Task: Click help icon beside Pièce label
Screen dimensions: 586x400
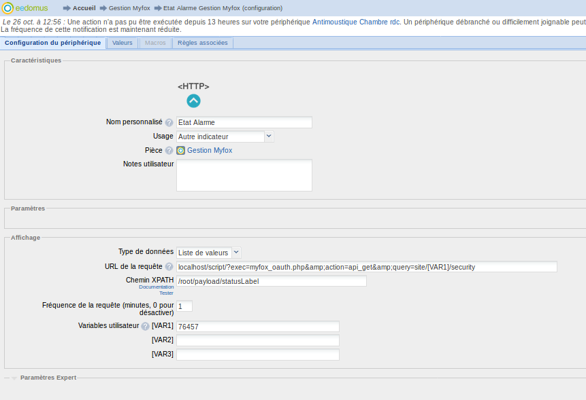Action: (169, 151)
